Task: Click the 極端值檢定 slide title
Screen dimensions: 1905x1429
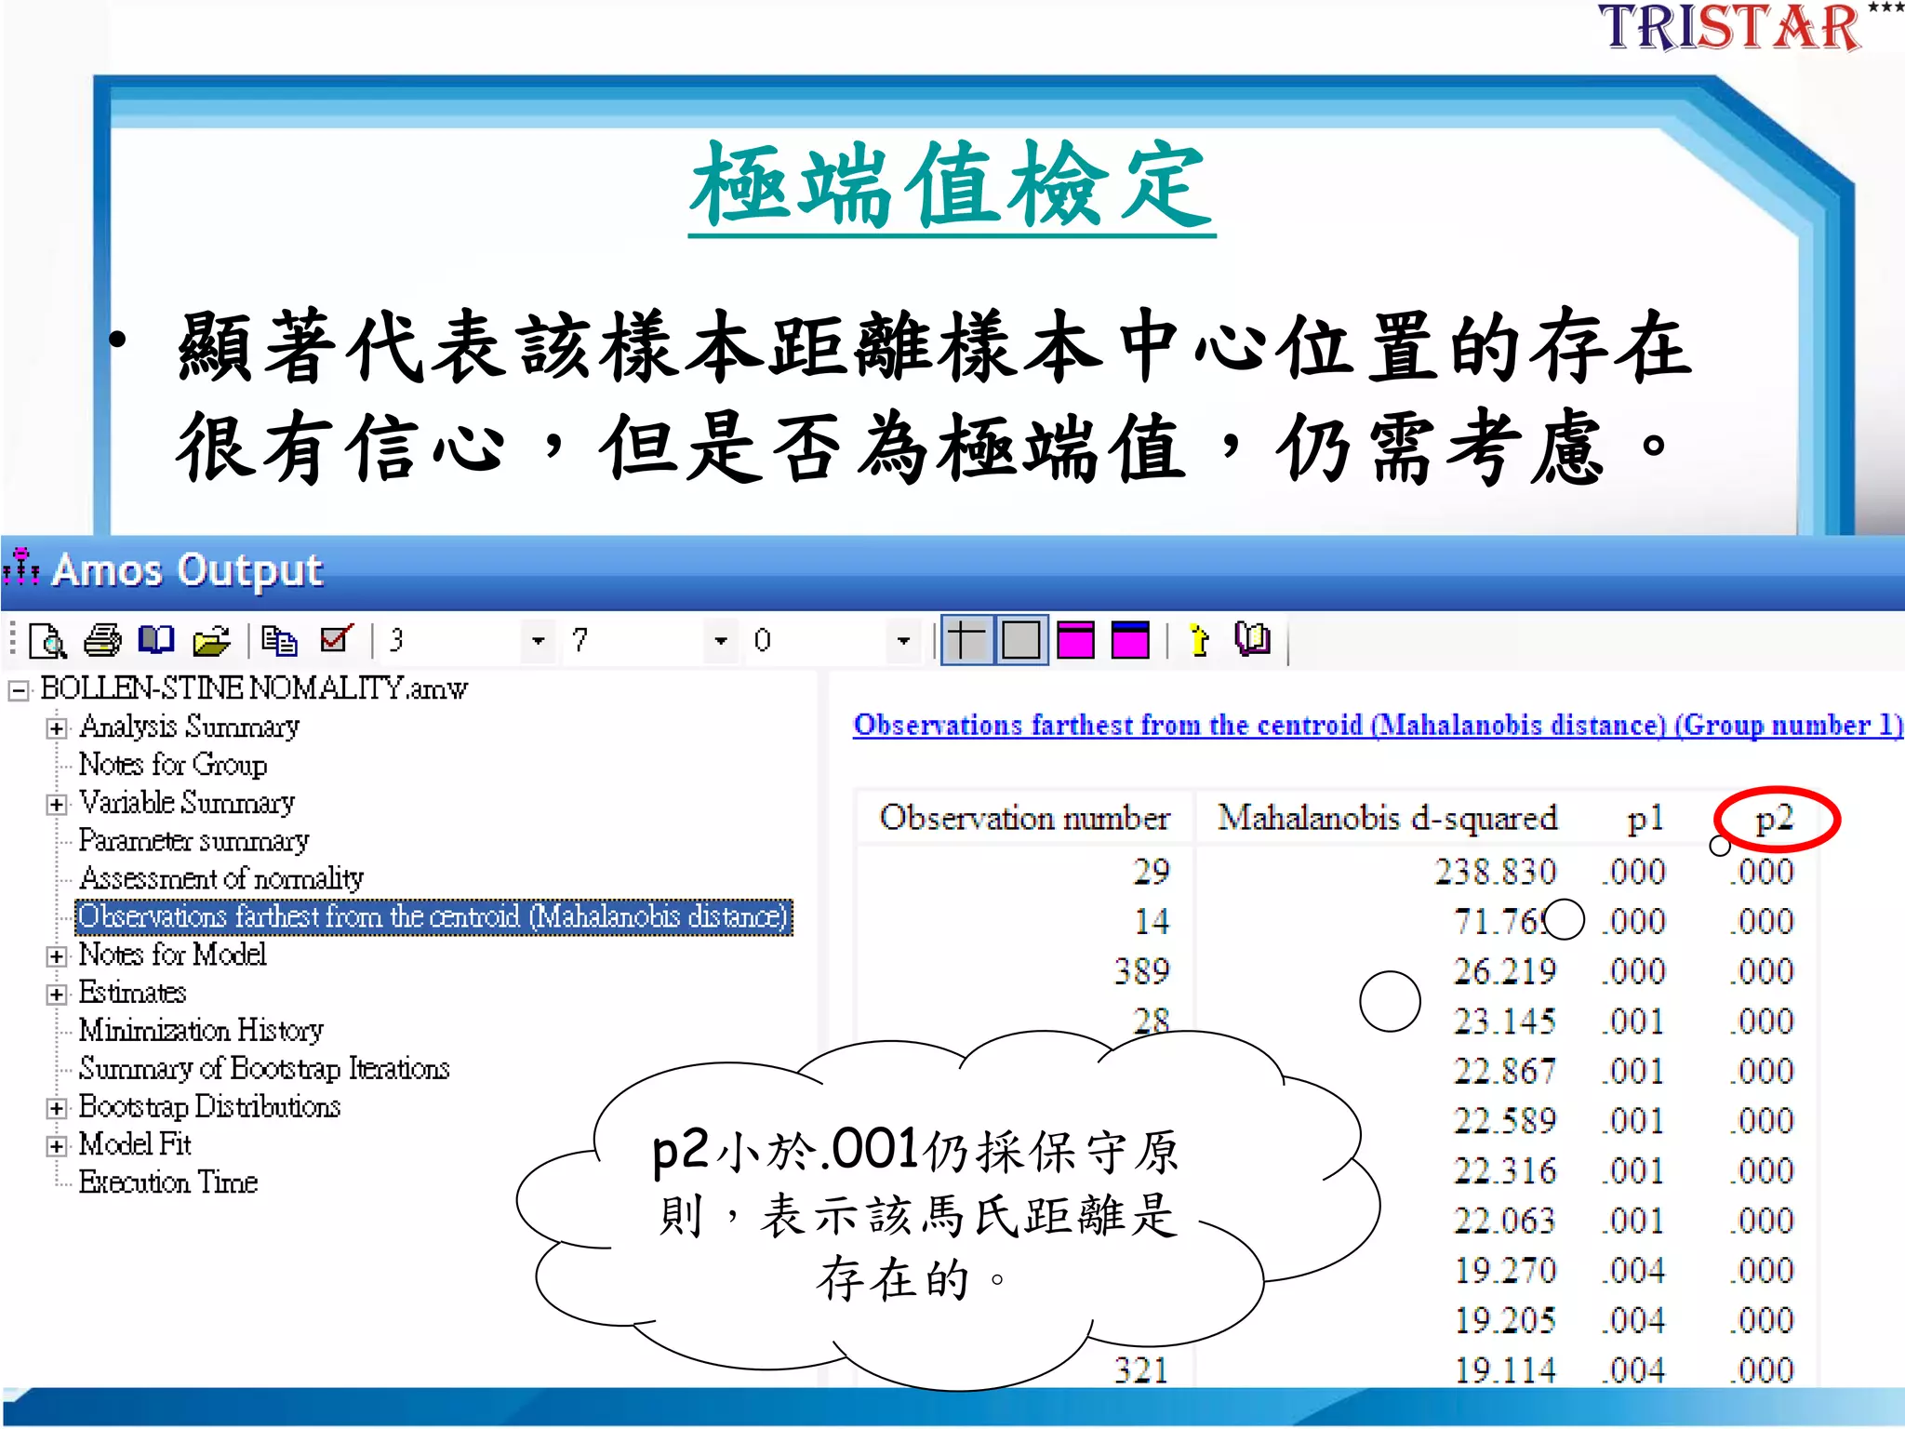Action: pos(952,187)
